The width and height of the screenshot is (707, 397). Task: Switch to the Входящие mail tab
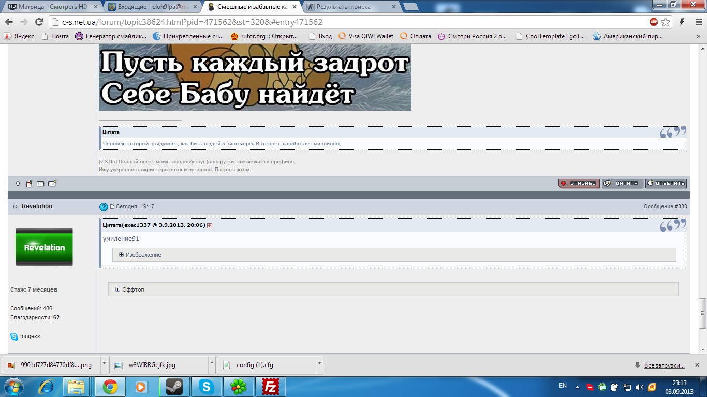(153, 7)
